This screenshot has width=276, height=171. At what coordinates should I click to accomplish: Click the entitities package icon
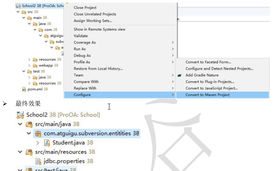coord(38,134)
